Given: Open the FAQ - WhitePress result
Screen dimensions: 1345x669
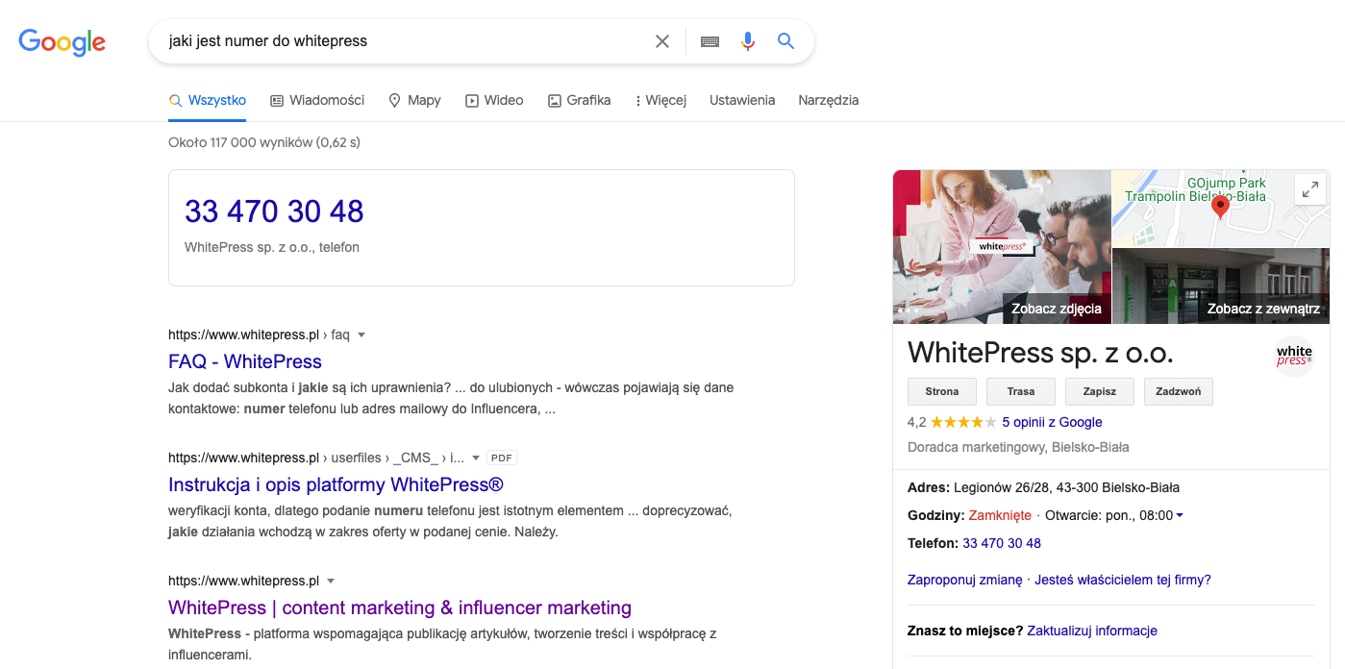Looking at the screenshot, I should pos(245,361).
